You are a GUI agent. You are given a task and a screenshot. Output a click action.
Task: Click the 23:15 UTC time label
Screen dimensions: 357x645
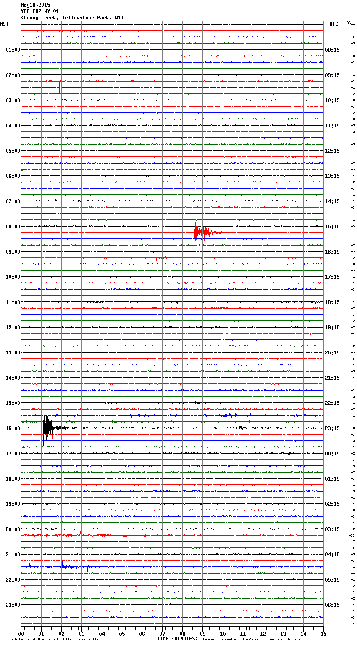tap(332, 428)
